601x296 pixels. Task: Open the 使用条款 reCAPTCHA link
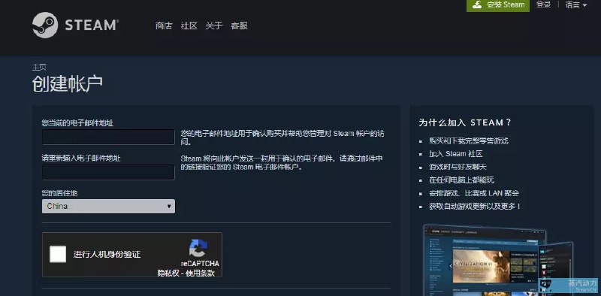coord(200,273)
